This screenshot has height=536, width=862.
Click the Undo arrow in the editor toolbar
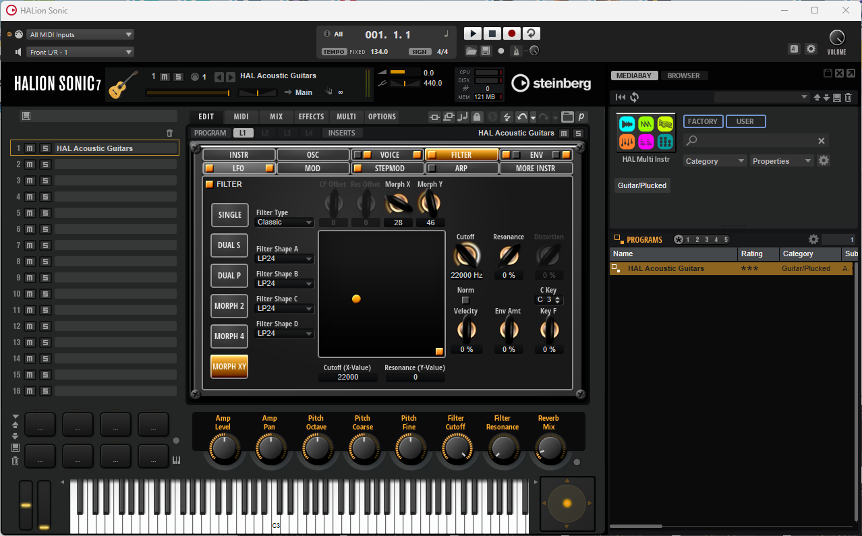coord(522,117)
